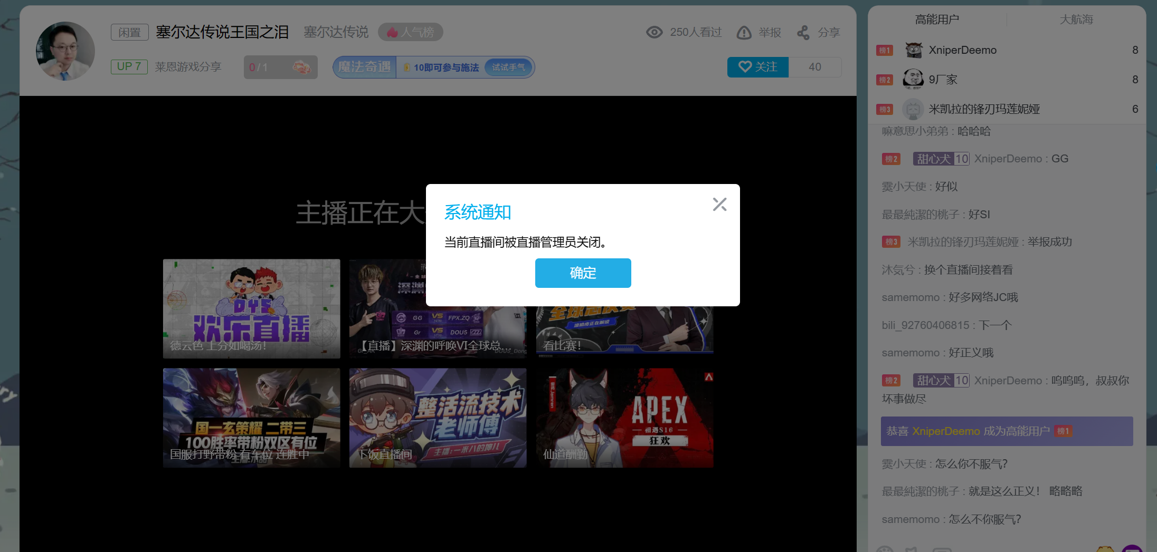The width and height of the screenshot is (1157, 552).
Task: Close the 系统通知 dialog with X
Action: 719,204
